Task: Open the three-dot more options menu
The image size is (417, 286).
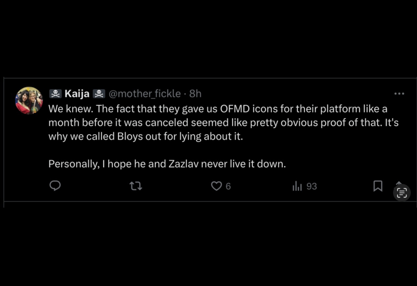Action: pyautogui.click(x=399, y=94)
